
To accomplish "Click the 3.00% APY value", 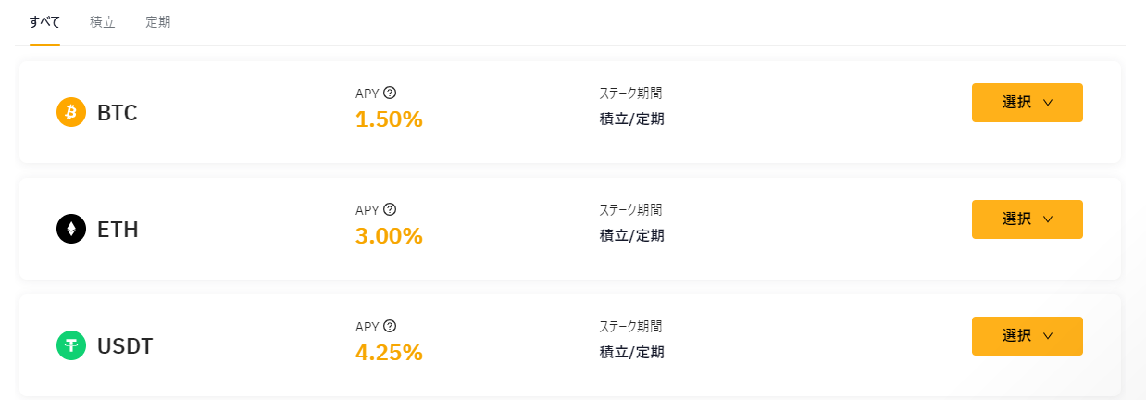I will pyautogui.click(x=389, y=236).
